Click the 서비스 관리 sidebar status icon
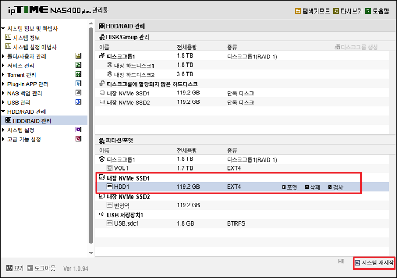Viewport: 397px width, 278px height. click(78, 66)
